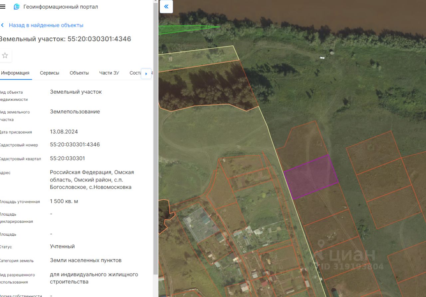This screenshot has height=297, width=426.
Task: Open the partially hidden Состав tab
Action: click(135, 73)
